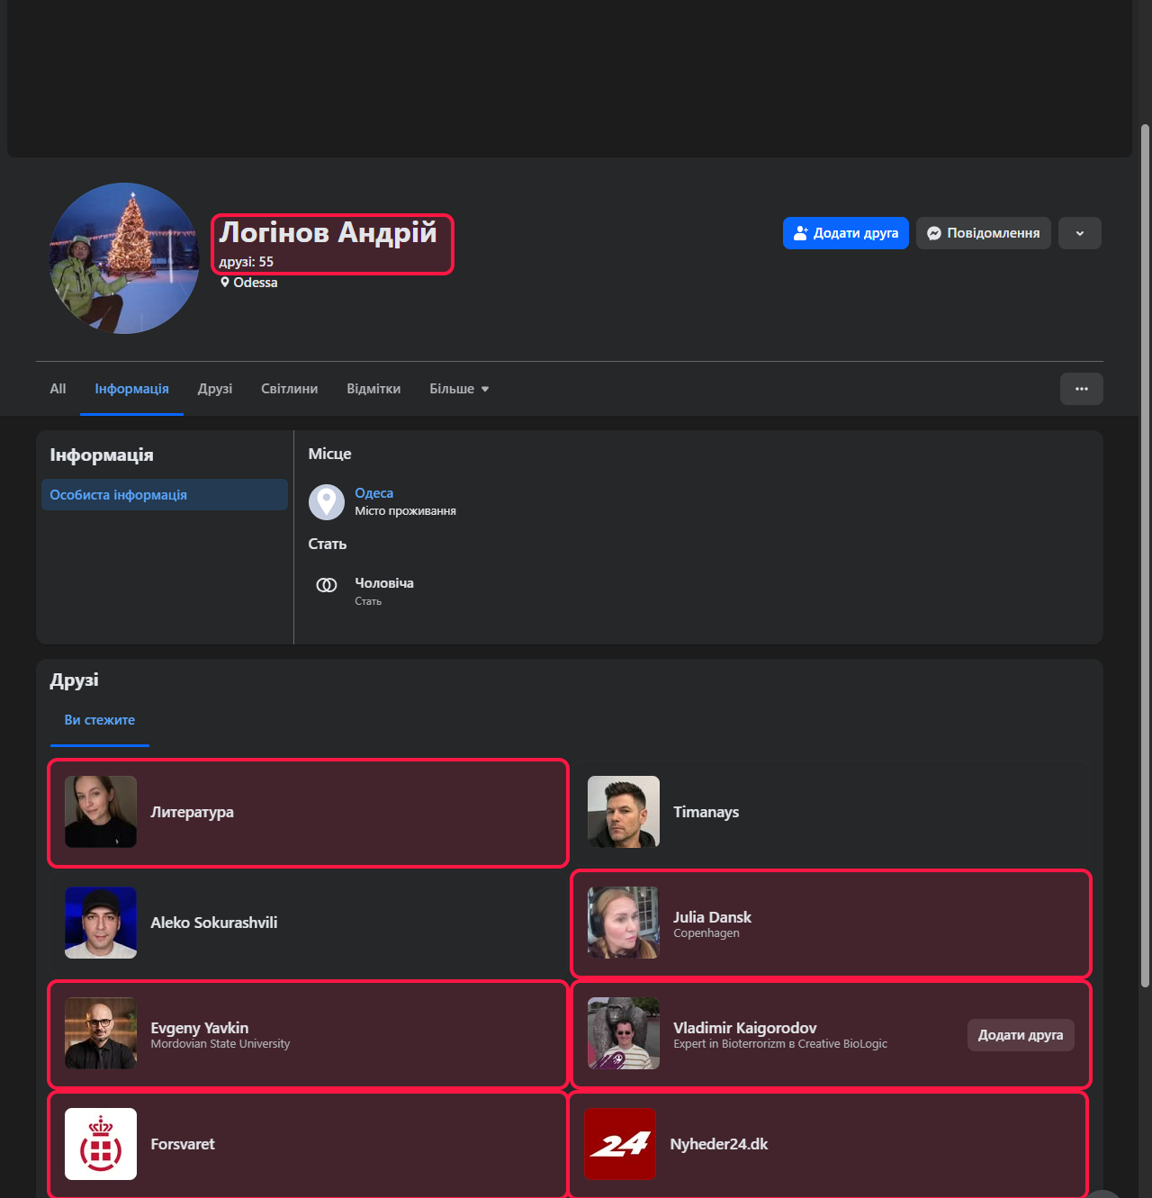The image size is (1152, 1198).
Task: Click the Місто проживання label
Action: coord(405,511)
